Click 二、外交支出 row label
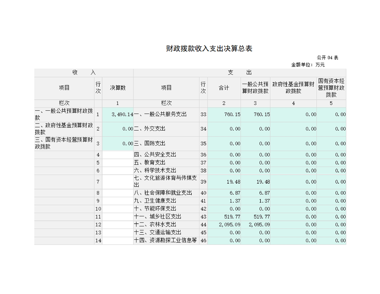Image resolution: width=380 pixels, height=294 pixels. pyautogui.click(x=150, y=129)
